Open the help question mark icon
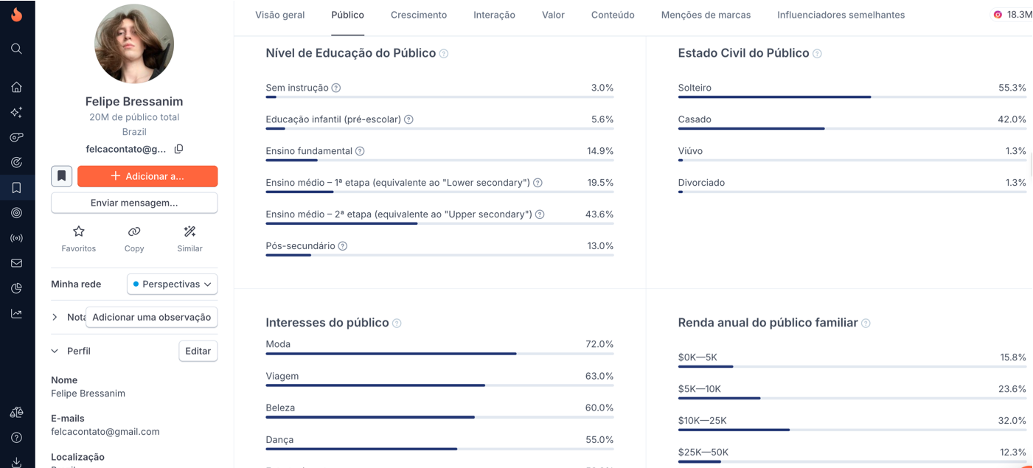The image size is (1033, 468). point(16,438)
